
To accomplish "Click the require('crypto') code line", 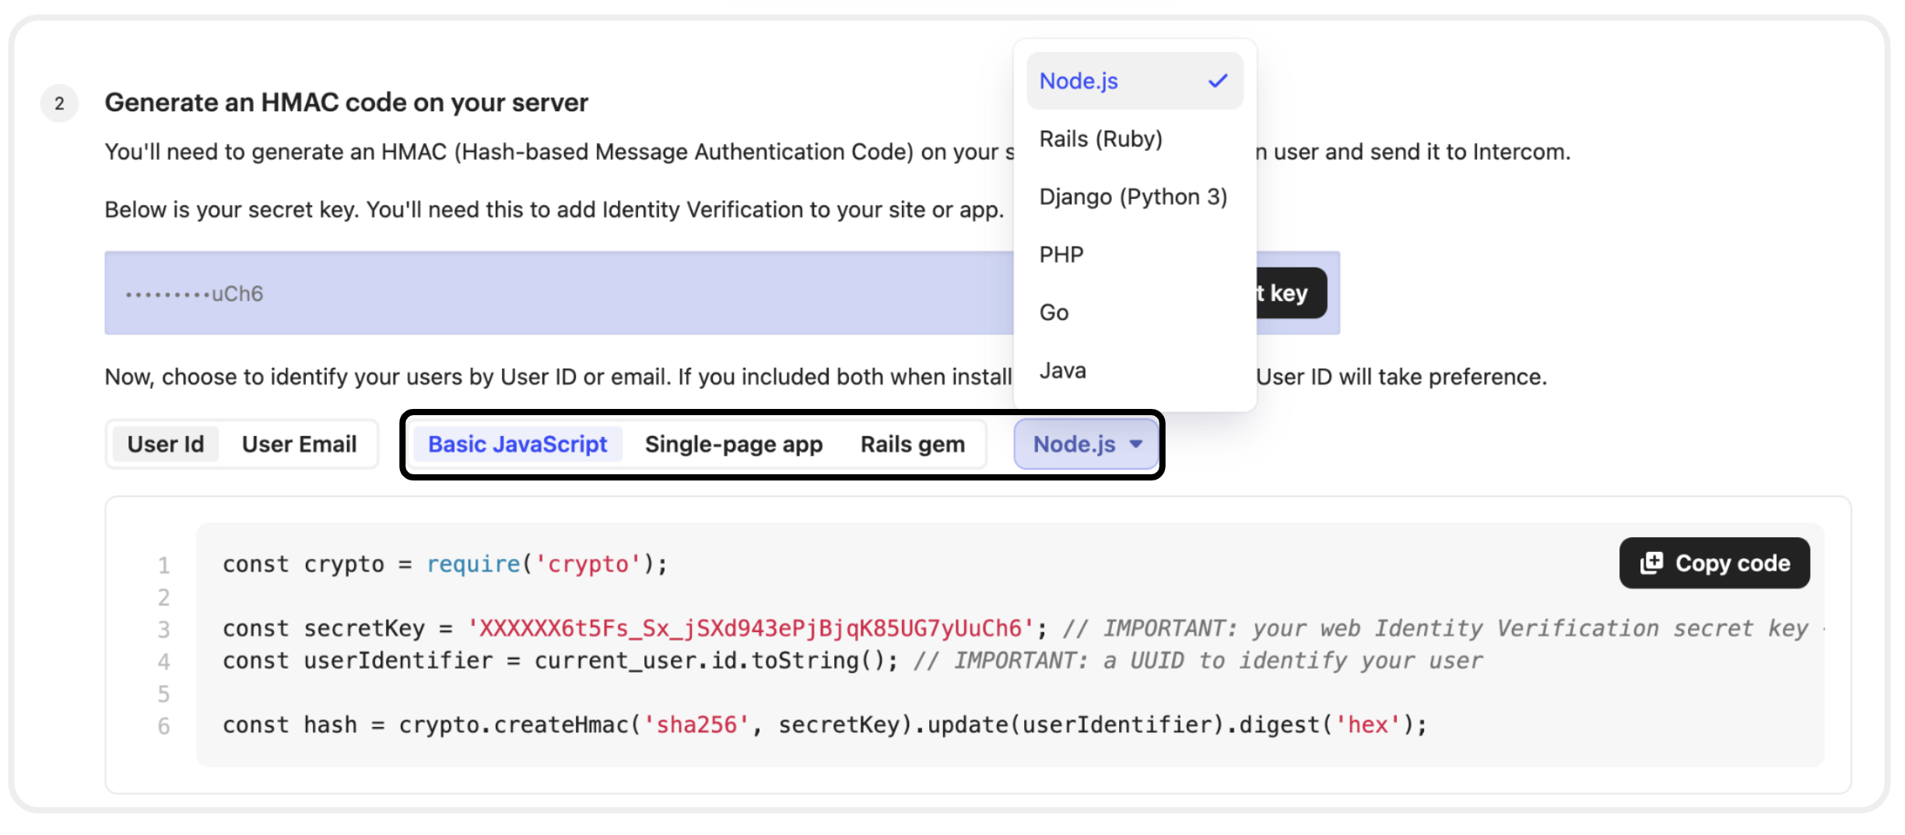I will pos(444,564).
